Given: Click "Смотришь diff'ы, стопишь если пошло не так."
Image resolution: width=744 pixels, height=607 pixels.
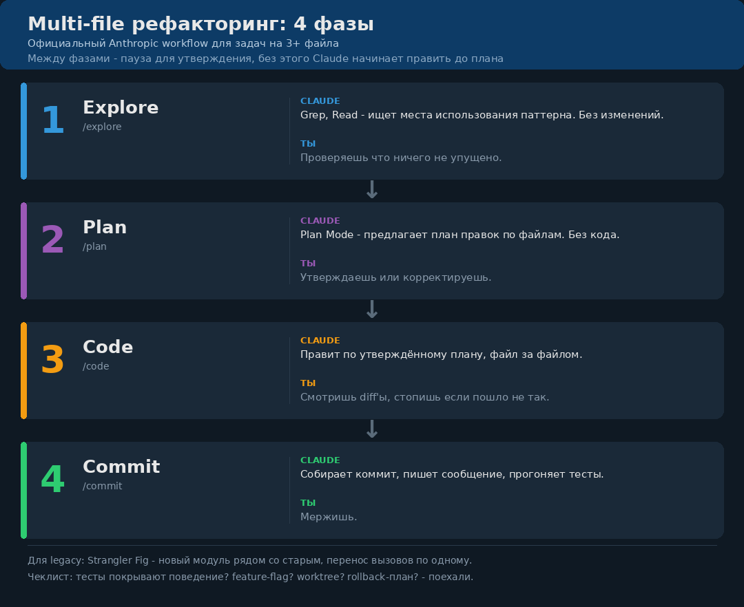Looking at the screenshot, I should pos(424,397).
